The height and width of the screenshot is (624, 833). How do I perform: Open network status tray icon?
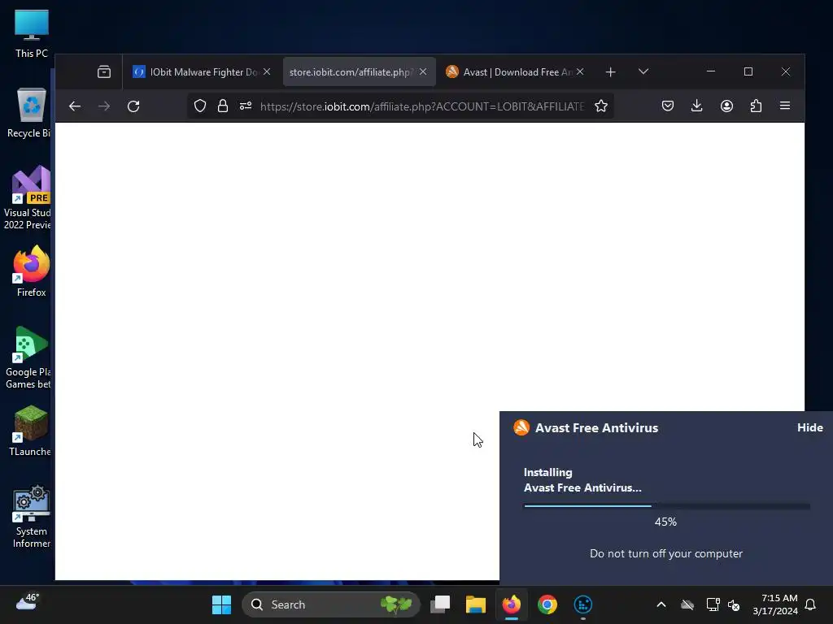pos(713,604)
